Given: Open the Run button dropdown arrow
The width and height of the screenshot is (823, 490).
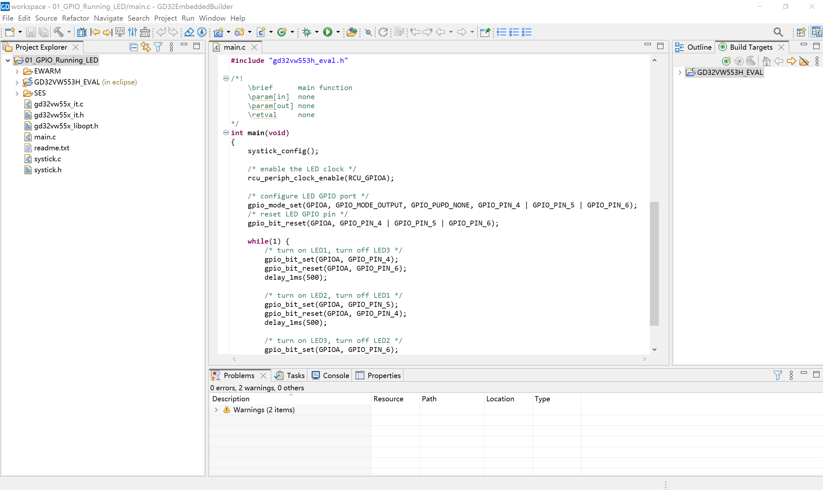Looking at the screenshot, I should coord(338,32).
